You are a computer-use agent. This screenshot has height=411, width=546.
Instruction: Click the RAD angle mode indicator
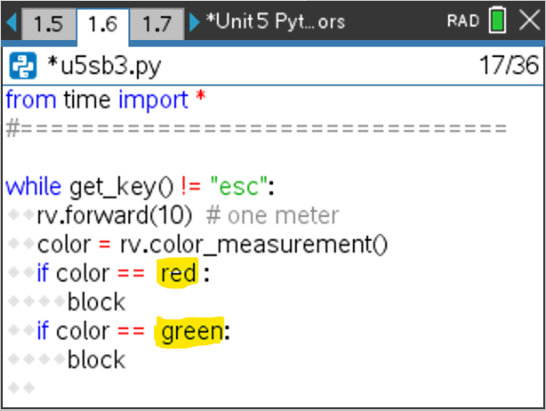point(463,21)
